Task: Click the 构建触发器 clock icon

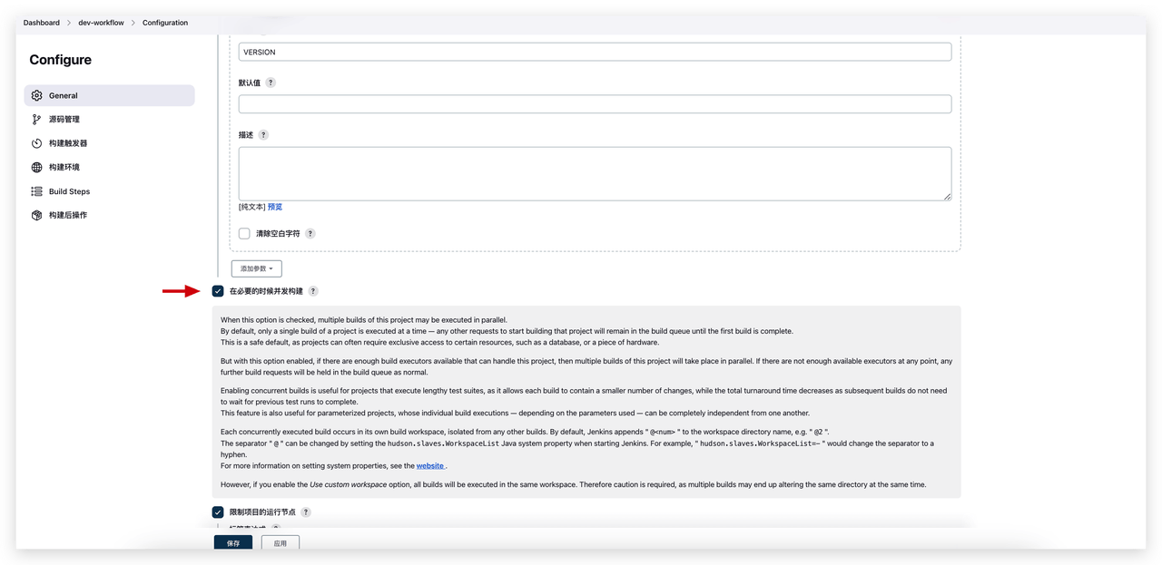Action: 36,143
